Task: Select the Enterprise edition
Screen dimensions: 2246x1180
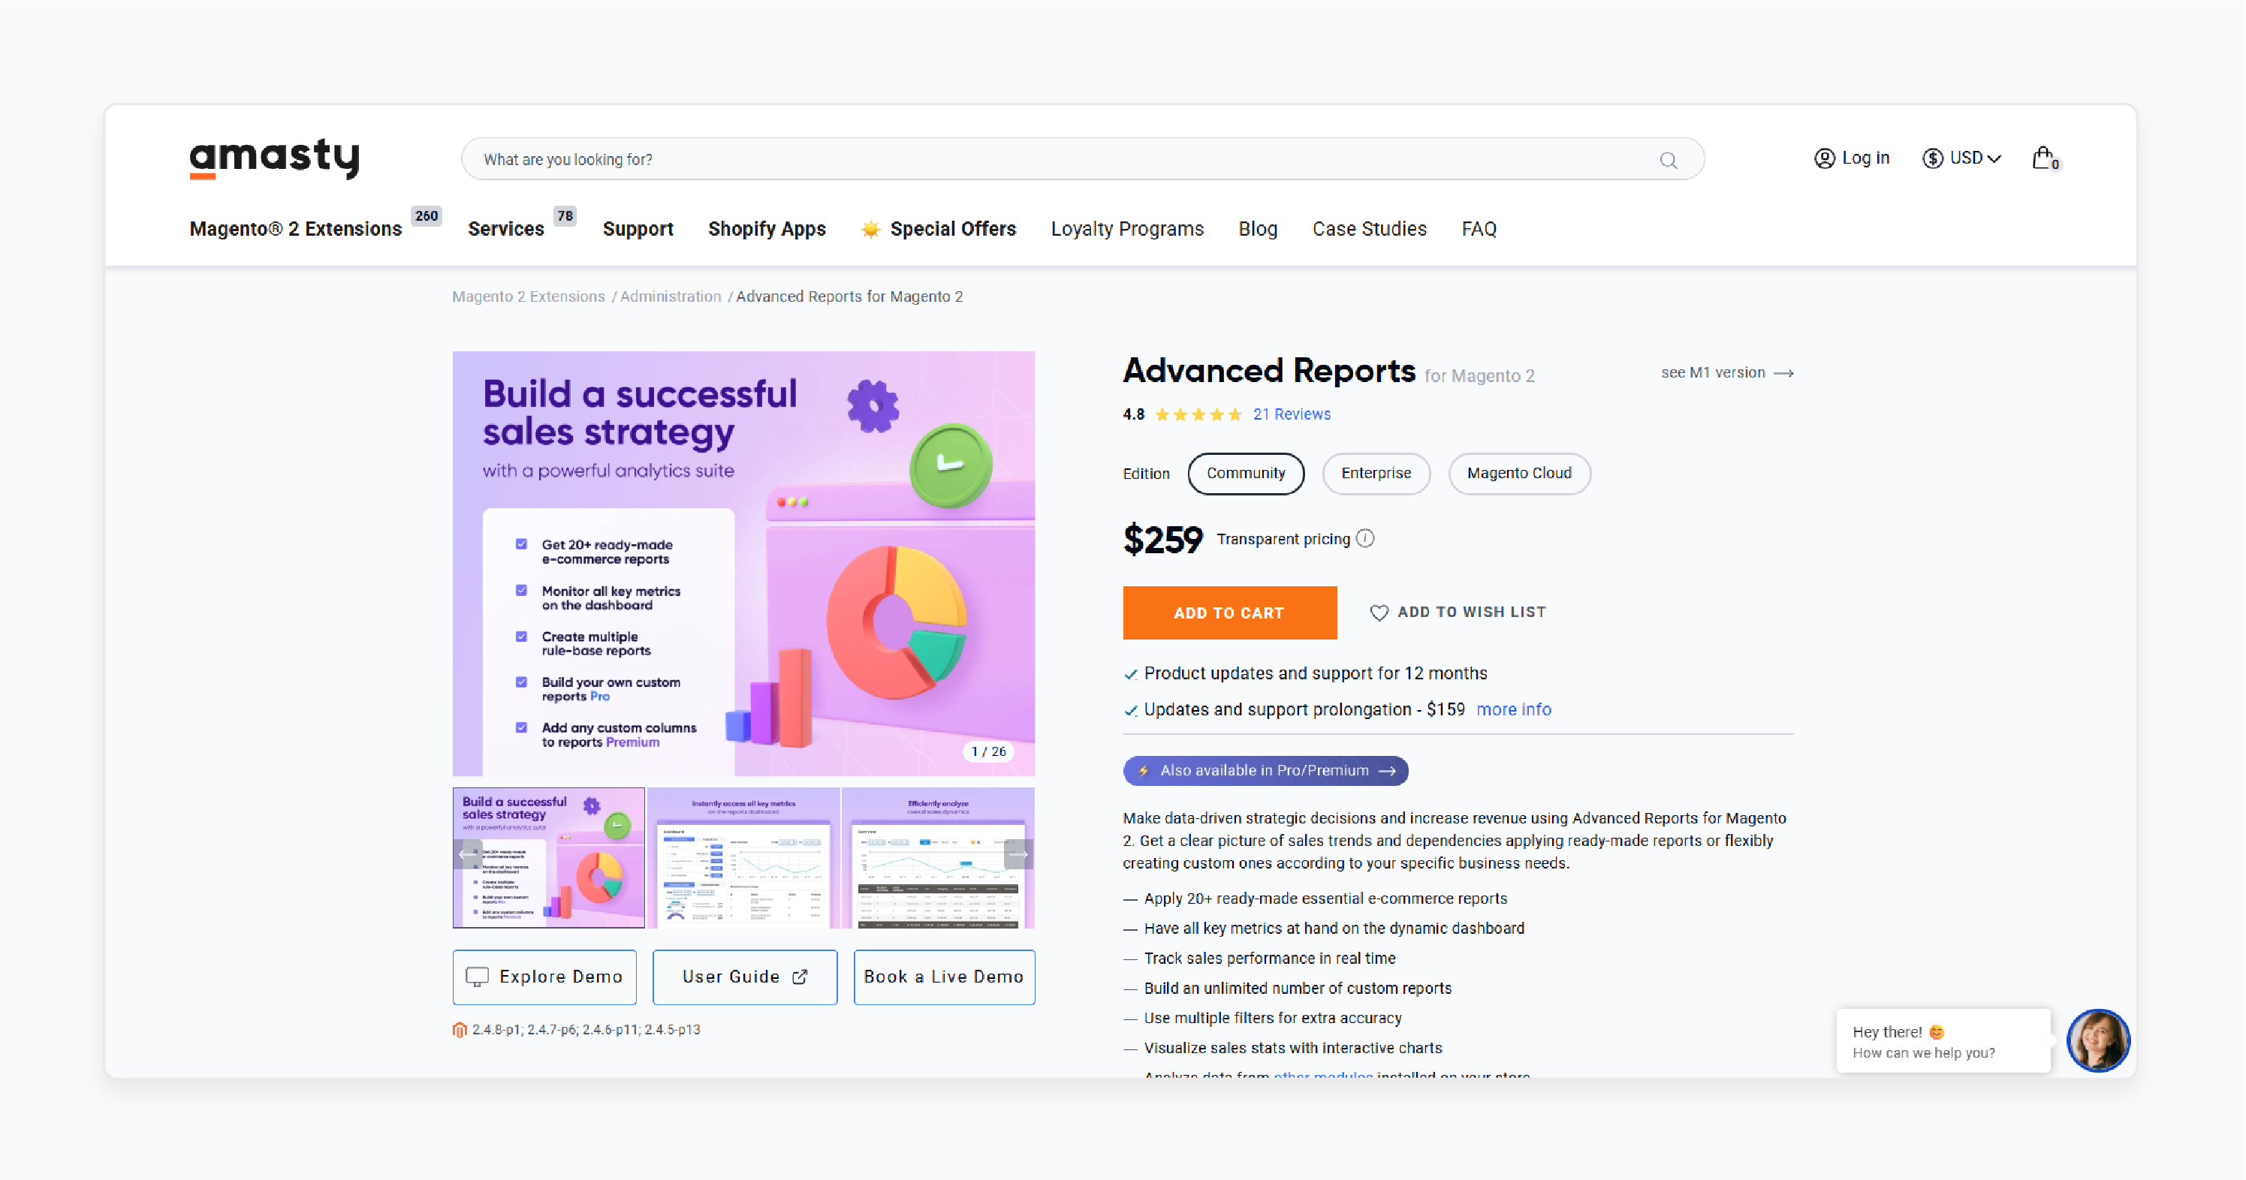Action: coord(1376,473)
